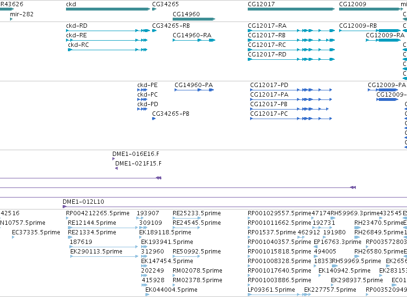
Task: Select the CG12017-RC transcript
Action: pyautogui.click(x=291, y=50)
